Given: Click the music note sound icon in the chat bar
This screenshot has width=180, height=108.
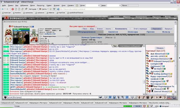Looking at the screenshot, I should click(x=127, y=97).
